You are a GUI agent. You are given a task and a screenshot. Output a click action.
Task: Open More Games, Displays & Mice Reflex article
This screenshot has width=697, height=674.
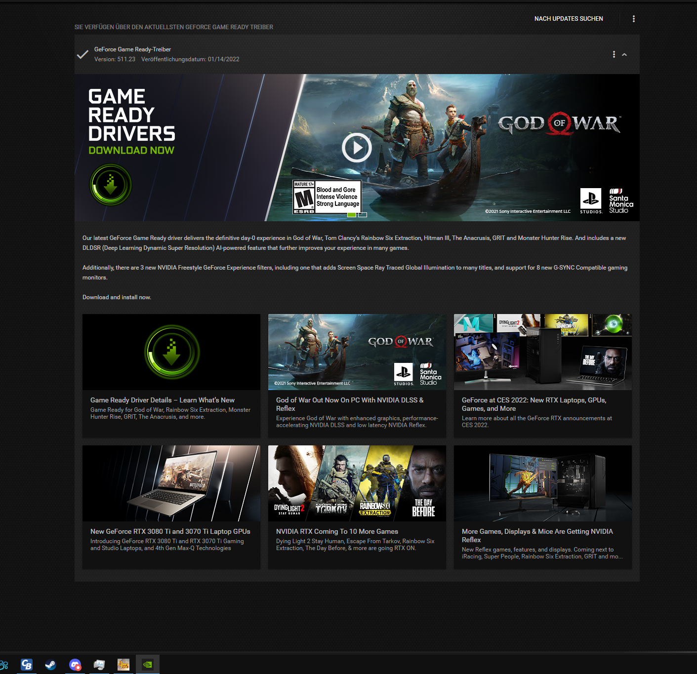tap(537, 535)
